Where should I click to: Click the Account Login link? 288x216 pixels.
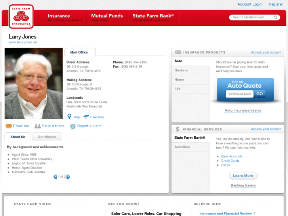249,4
